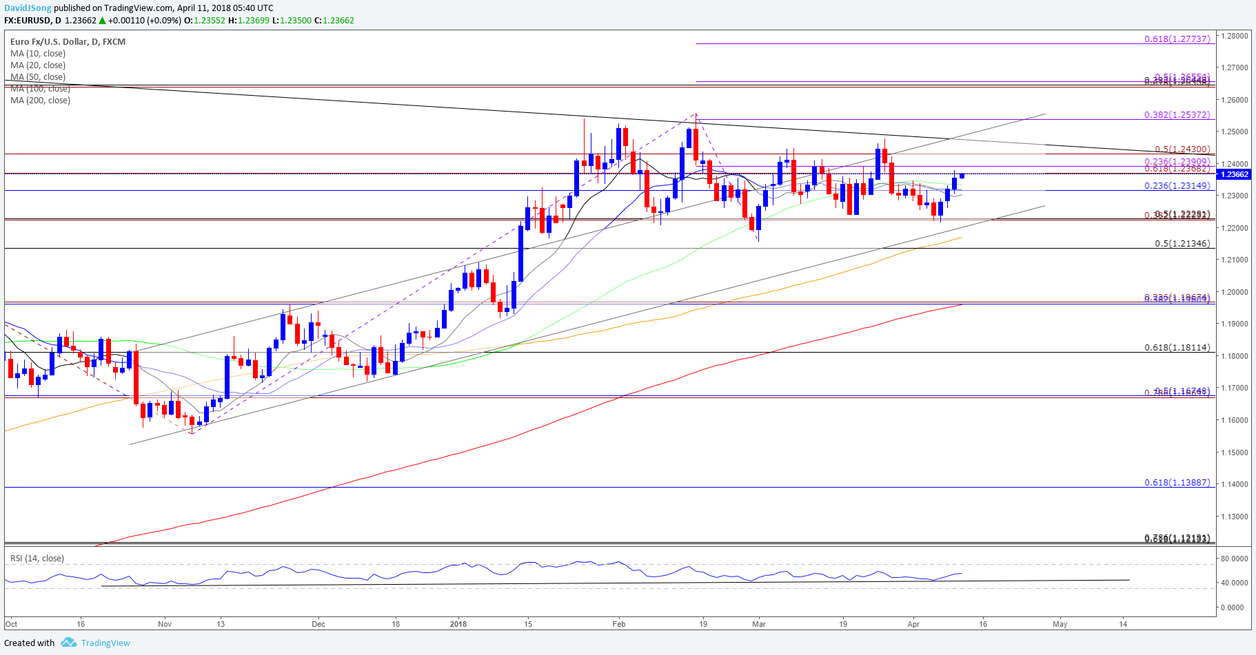The height and width of the screenshot is (655, 1256).
Task: Click the 40.0000 RSI axis label
Action: tap(1233, 583)
